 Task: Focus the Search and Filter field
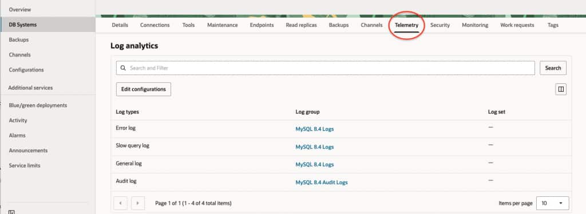pos(326,68)
